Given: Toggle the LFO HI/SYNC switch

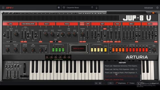Looking at the screenshot, I should tap(4, 35).
